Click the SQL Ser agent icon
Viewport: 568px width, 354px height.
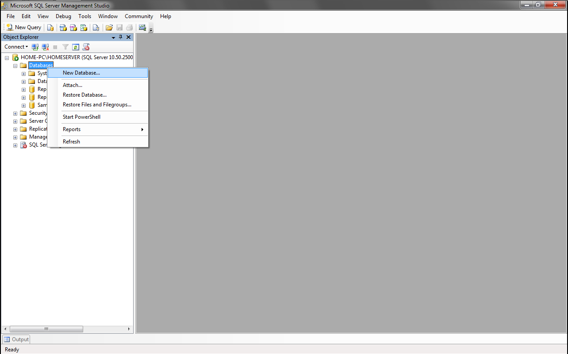23,145
